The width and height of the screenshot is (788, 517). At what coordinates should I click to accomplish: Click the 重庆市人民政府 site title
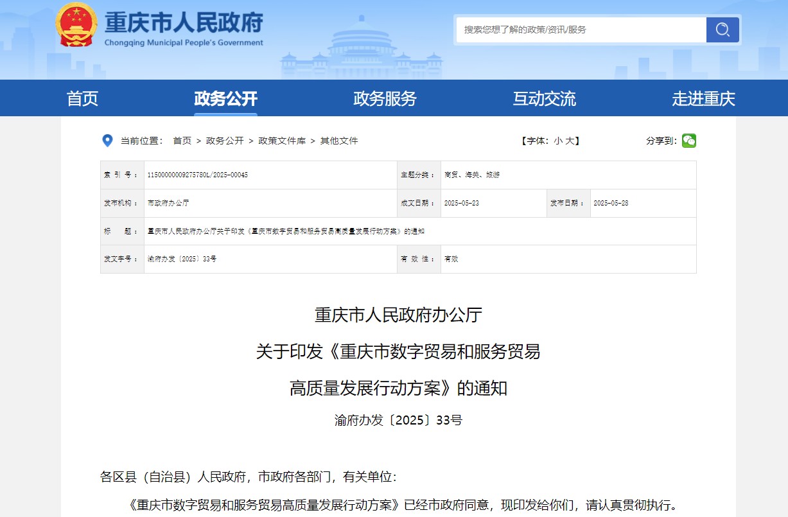[x=184, y=24]
